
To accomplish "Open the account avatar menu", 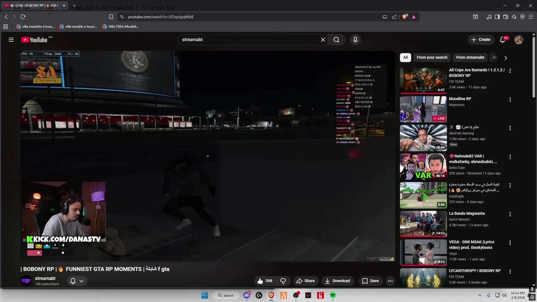I will [x=519, y=39].
